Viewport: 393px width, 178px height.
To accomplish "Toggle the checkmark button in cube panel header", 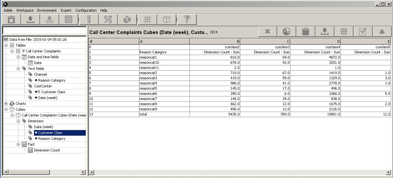I will click(x=363, y=31).
